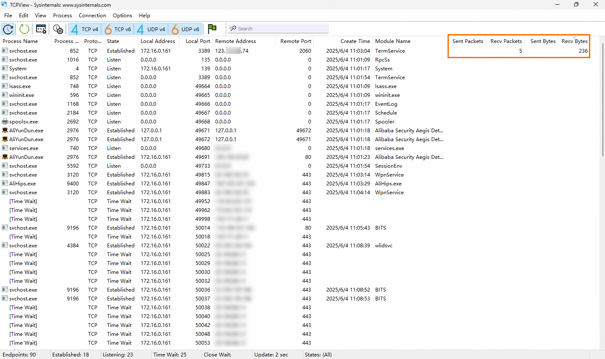The height and width of the screenshot is (359, 605).
Task: Open process properties gear icon
Action: click(58, 29)
